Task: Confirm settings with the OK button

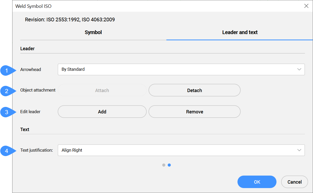Action: [x=257, y=182]
